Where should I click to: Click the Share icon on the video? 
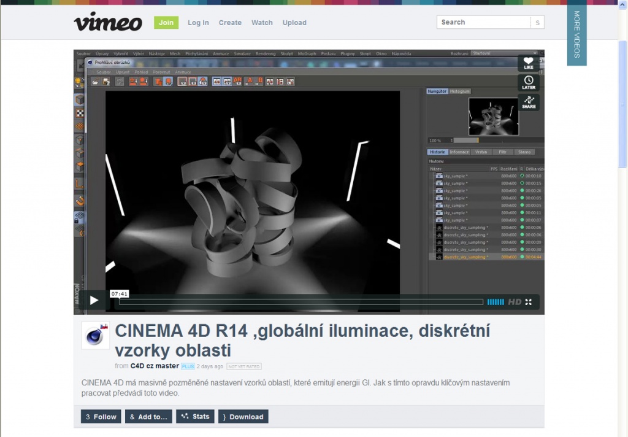click(x=528, y=102)
